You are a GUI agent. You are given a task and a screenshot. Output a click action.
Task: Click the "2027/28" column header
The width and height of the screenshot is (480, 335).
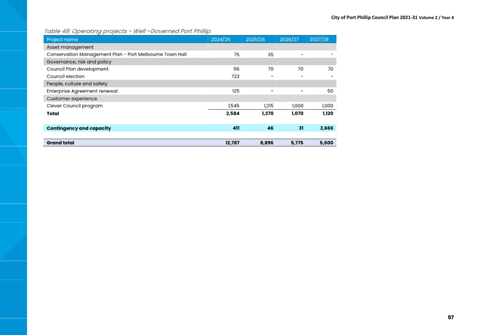[319, 40]
